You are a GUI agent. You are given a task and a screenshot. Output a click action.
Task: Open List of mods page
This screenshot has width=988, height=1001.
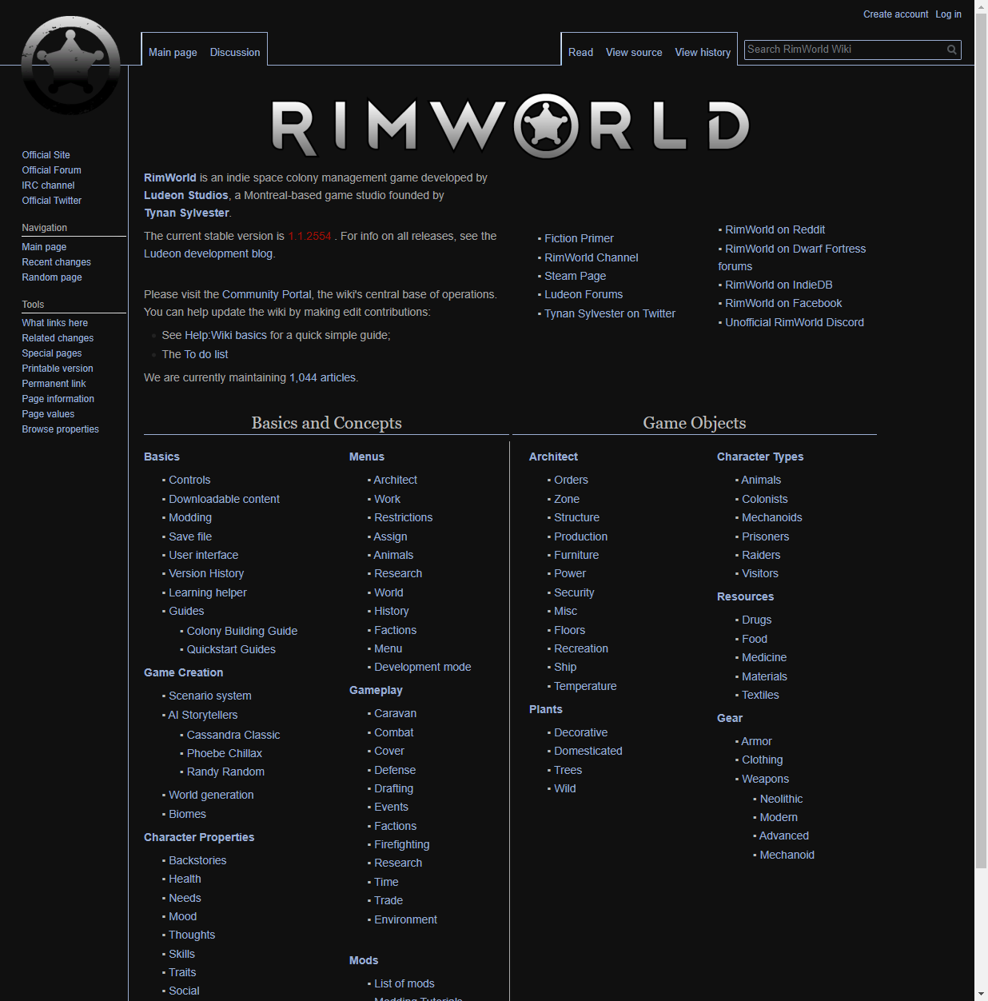click(x=404, y=983)
